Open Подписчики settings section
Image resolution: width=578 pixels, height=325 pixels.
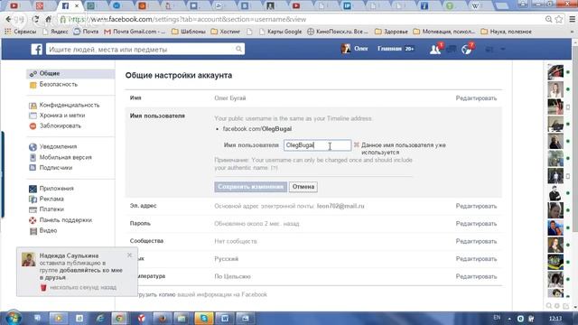tap(56, 168)
